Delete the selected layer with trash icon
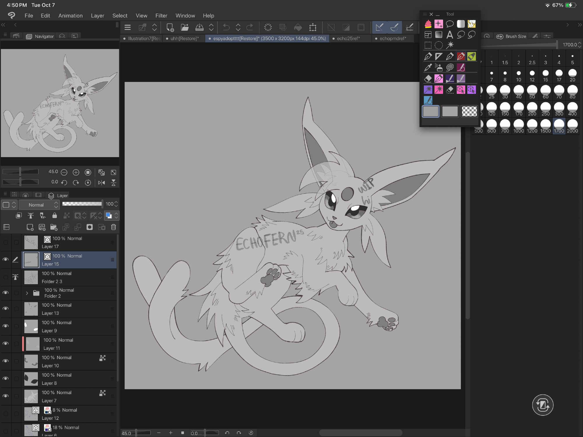Viewport: 583px width, 437px height. [x=113, y=227]
